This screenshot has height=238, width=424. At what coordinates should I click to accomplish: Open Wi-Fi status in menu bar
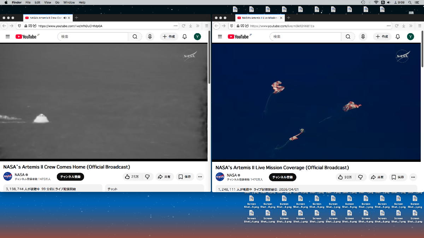(376, 2)
